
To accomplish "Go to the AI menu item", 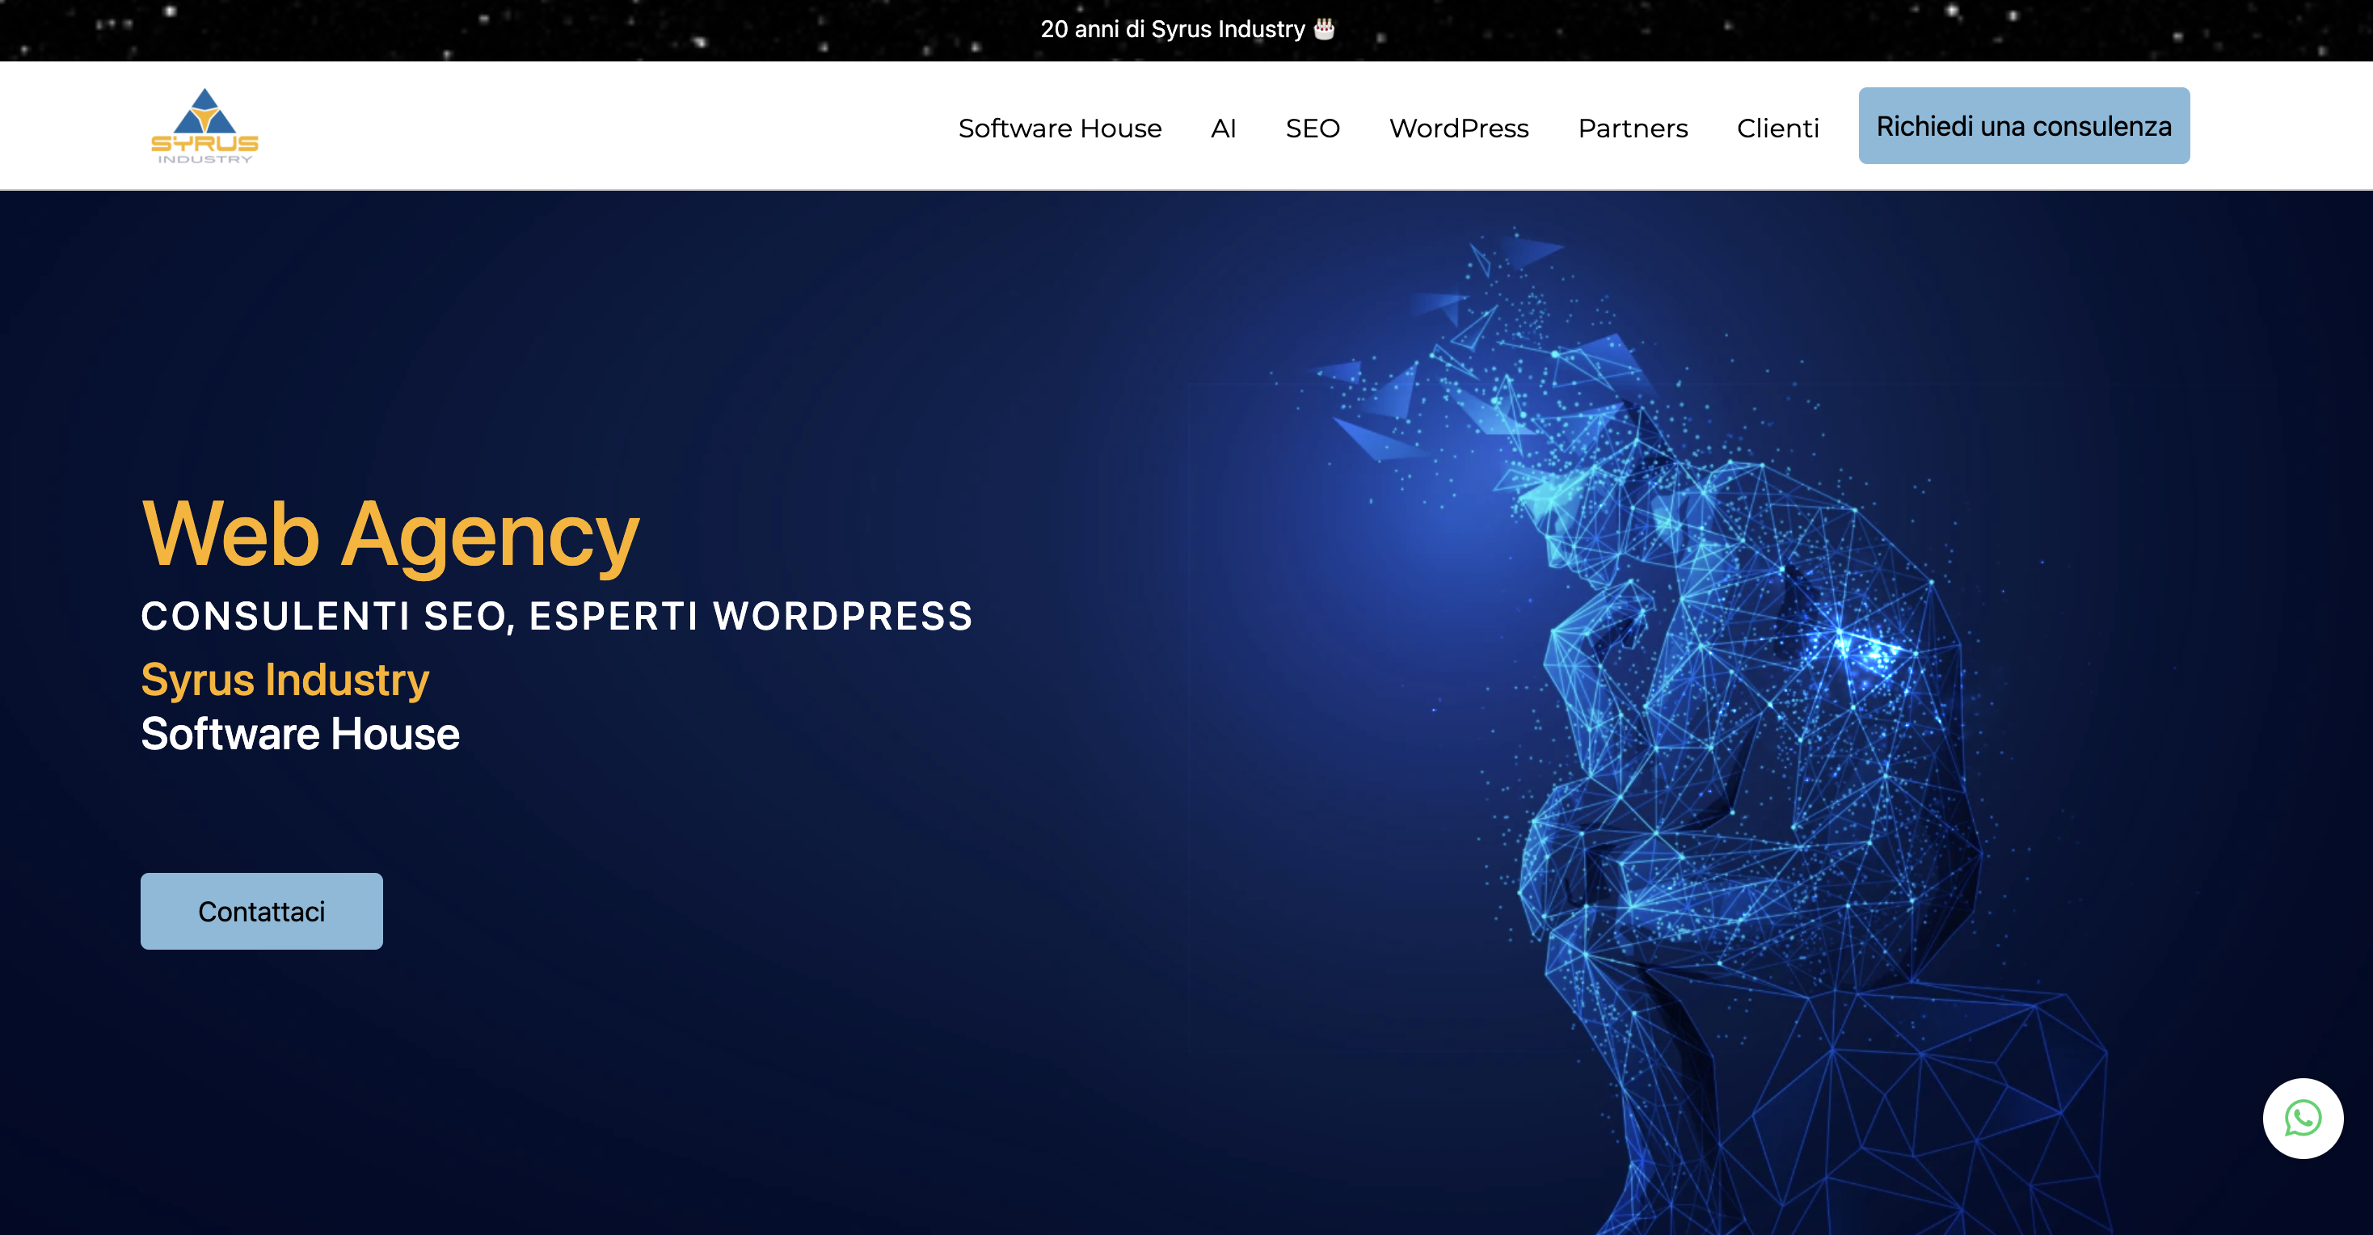I will (x=1222, y=128).
